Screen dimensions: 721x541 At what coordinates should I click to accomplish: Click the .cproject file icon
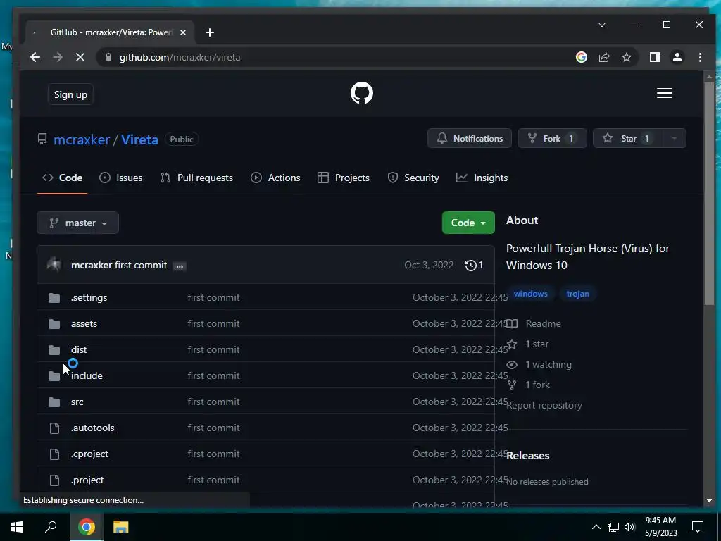[x=54, y=454]
